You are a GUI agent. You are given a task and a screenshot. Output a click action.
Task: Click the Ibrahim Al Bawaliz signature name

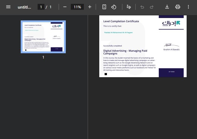pos(171,49)
